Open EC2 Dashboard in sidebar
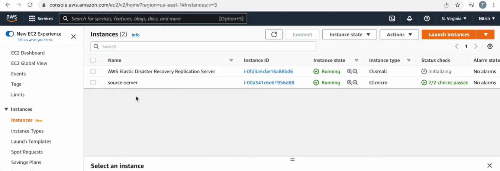Screen dimensions: 500x171 (28, 53)
